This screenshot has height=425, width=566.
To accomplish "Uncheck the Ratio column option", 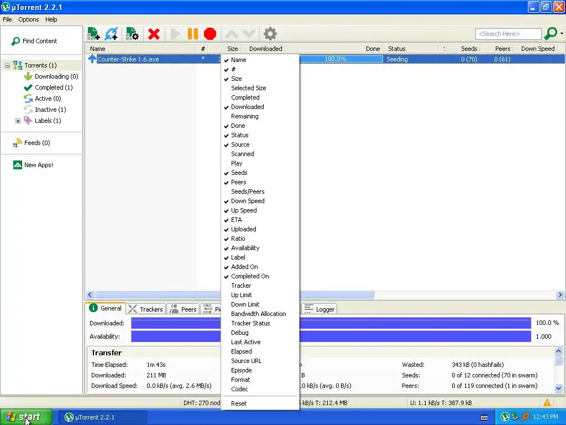I will (x=260, y=239).
